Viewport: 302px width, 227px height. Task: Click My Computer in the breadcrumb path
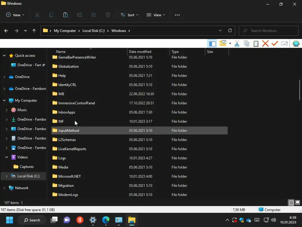[65, 31]
